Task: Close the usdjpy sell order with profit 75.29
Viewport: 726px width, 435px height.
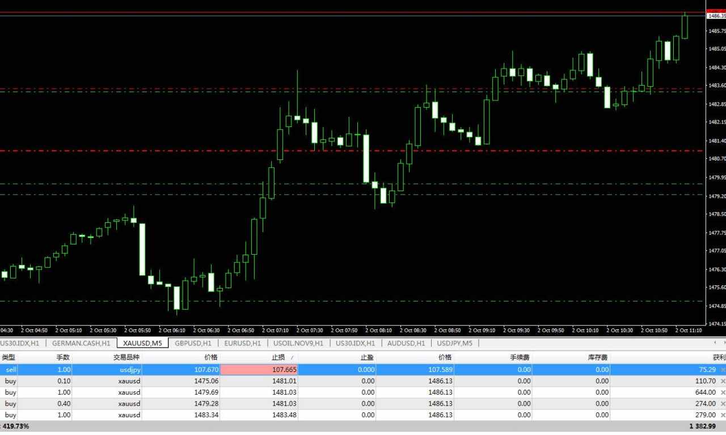Action: tap(723, 370)
